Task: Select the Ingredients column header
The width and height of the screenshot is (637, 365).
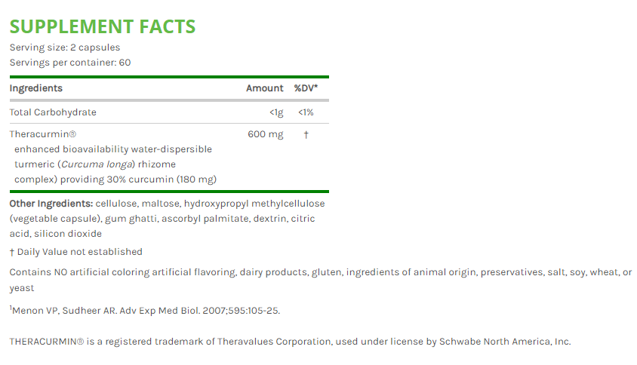Action: tap(35, 88)
